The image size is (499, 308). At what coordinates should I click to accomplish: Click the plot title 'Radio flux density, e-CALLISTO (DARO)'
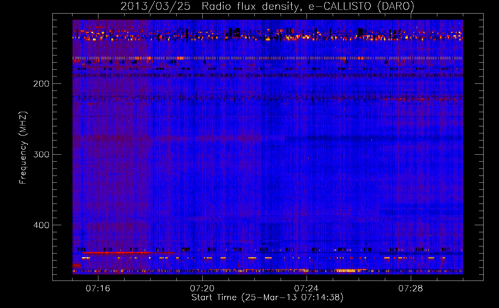pyautogui.click(x=308, y=6)
